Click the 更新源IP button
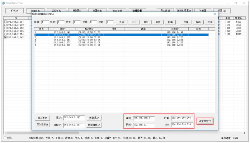 pyautogui.click(x=94, y=118)
